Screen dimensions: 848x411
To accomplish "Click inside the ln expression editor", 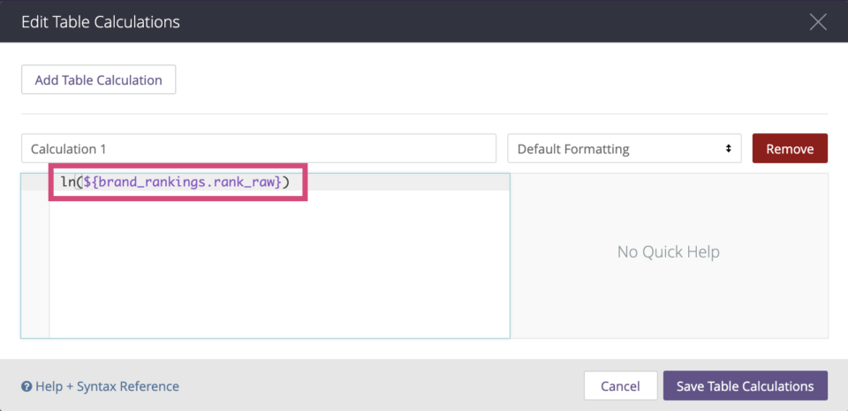I will click(265, 256).
